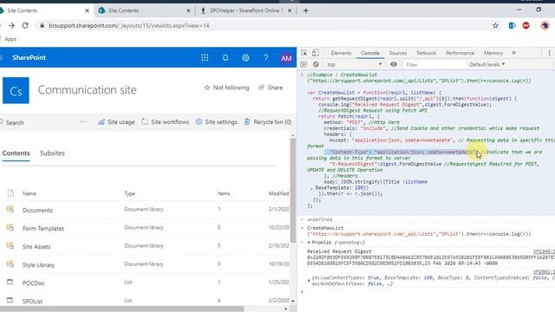Show more DevTools tabs chevron
Image resolution: width=555 pixels, height=312 pixels.
pos(513,53)
